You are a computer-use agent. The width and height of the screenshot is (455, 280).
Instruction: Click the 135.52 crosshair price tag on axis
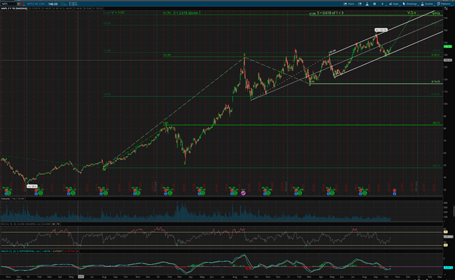pyautogui.click(x=448, y=60)
